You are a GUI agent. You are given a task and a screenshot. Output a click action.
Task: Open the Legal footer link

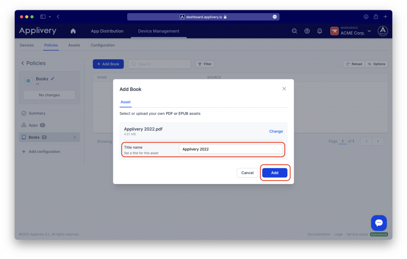click(x=339, y=234)
